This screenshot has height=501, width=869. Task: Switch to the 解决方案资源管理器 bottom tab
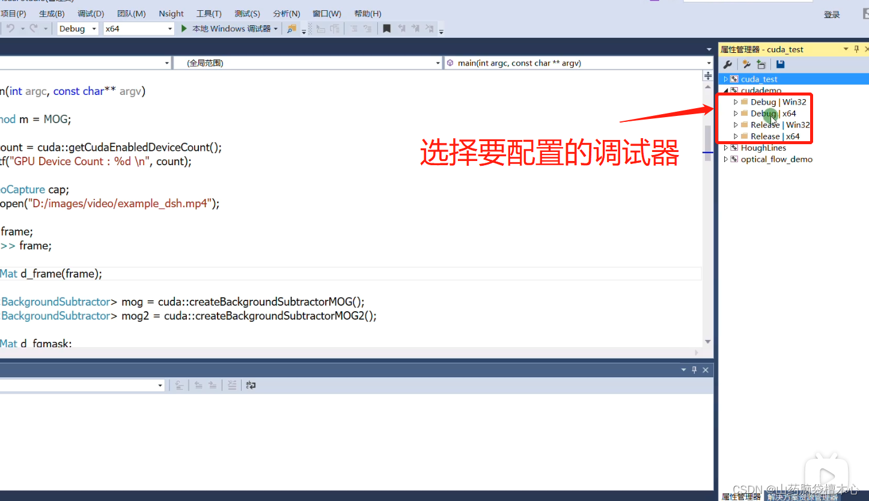[x=802, y=497]
